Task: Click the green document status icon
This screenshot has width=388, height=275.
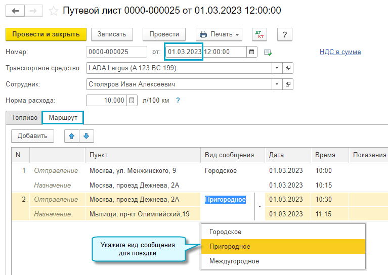Action: click(268, 52)
